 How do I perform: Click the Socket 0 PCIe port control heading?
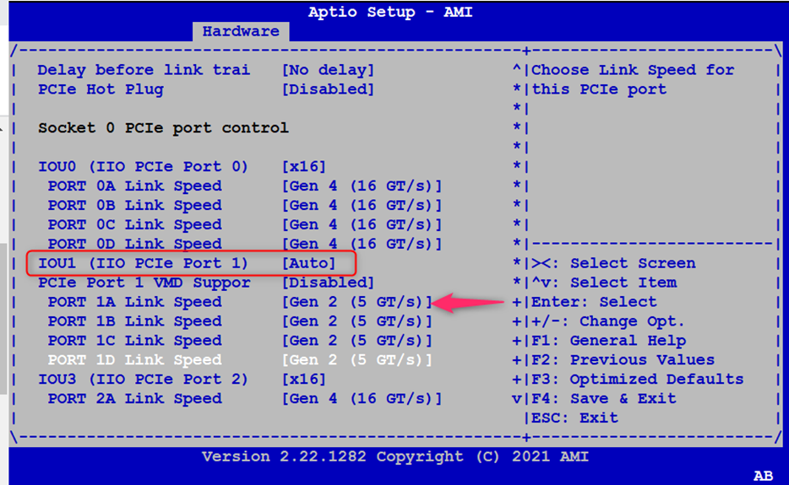163,128
